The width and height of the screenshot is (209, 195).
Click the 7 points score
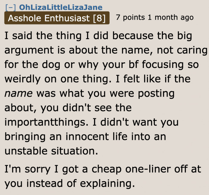(129, 18)
